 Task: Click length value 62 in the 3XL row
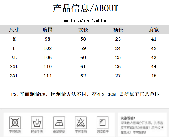pyautogui.click(x=83, y=76)
